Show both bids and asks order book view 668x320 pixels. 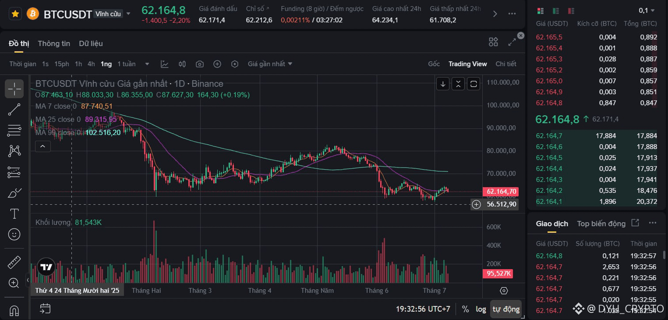click(x=541, y=11)
